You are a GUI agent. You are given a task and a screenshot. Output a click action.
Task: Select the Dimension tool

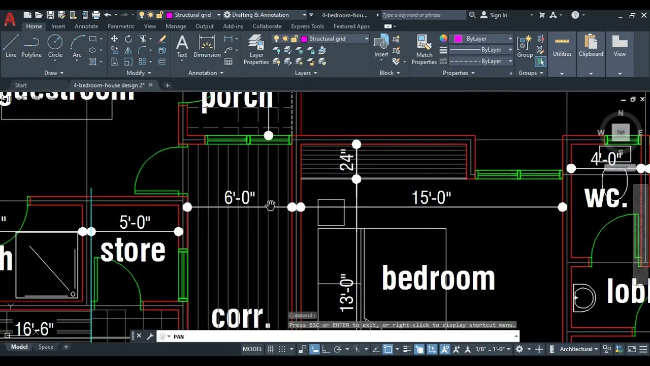pos(207,46)
